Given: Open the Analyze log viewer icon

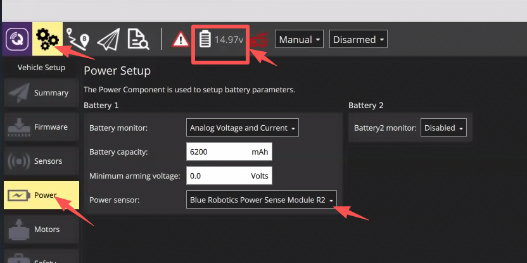Looking at the screenshot, I should tap(138, 39).
